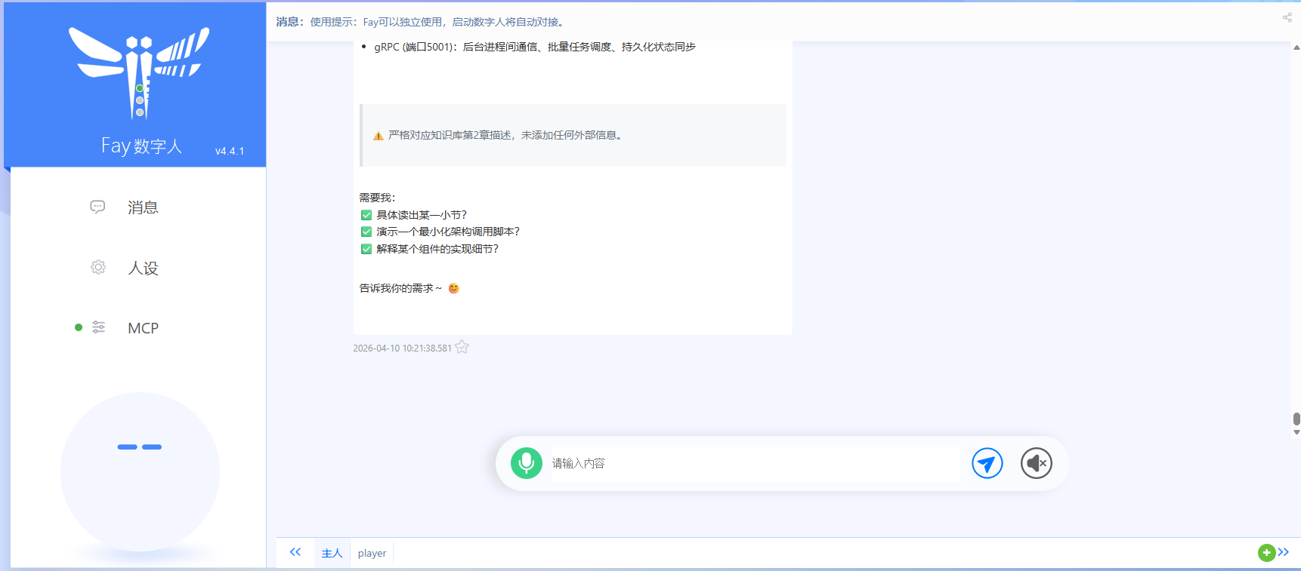Click the checkmark beside 解释某个组件的实现细节

(366, 249)
